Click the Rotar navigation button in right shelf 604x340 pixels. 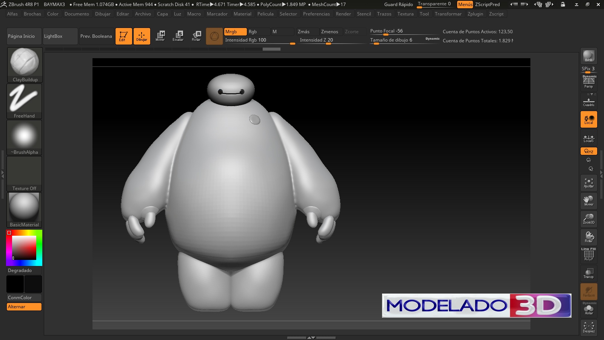click(589, 237)
